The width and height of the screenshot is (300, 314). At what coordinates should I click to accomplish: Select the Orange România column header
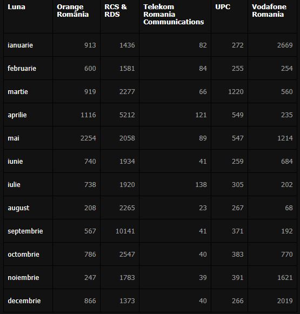coord(72,11)
